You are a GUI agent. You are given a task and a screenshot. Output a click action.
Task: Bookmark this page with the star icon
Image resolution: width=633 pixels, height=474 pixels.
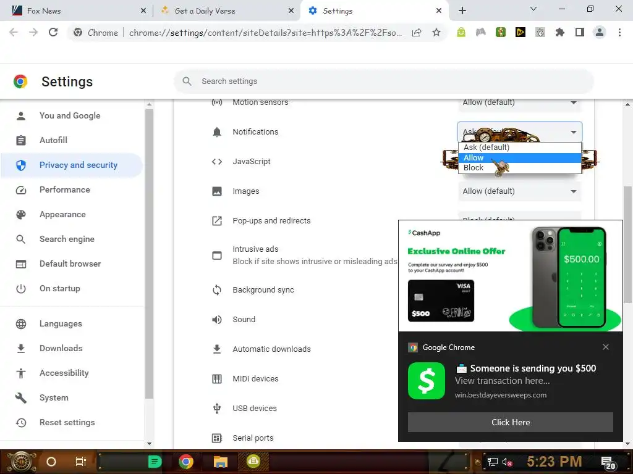click(x=436, y=33)
